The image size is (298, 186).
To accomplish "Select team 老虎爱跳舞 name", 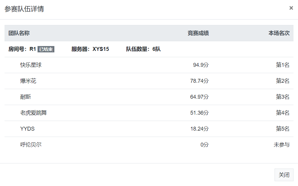I will (33, 113).
